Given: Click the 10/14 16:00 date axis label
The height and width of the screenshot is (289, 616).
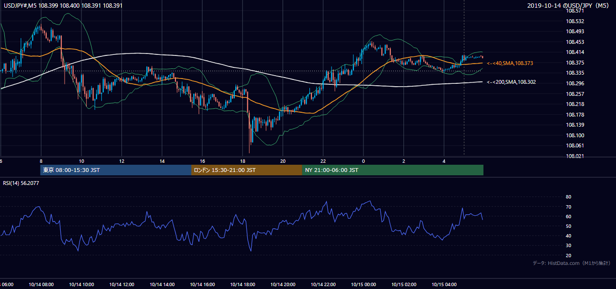Looking at the screenshot, I should coord(202,285).
